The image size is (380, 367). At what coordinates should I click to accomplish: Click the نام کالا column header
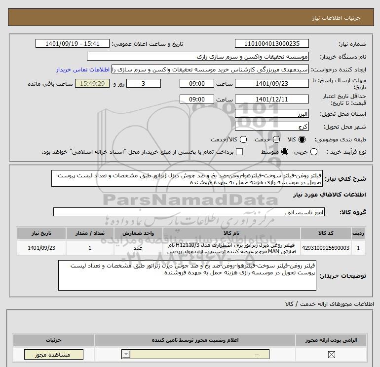click(231, 233)
